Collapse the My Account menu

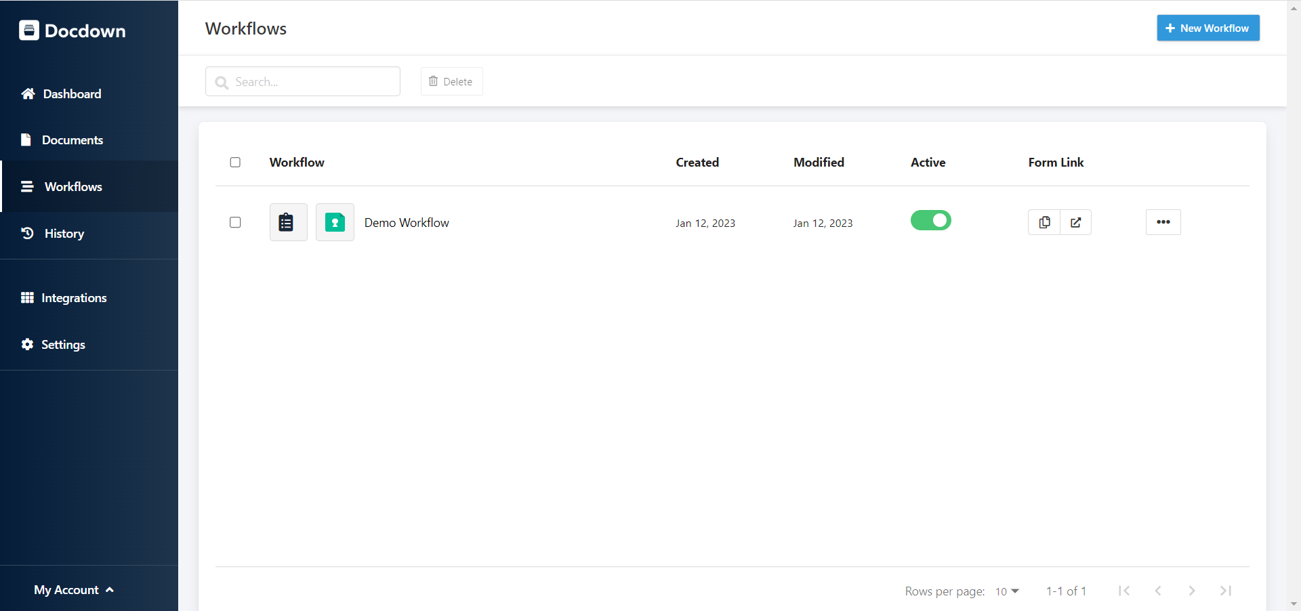pos(73,589)
